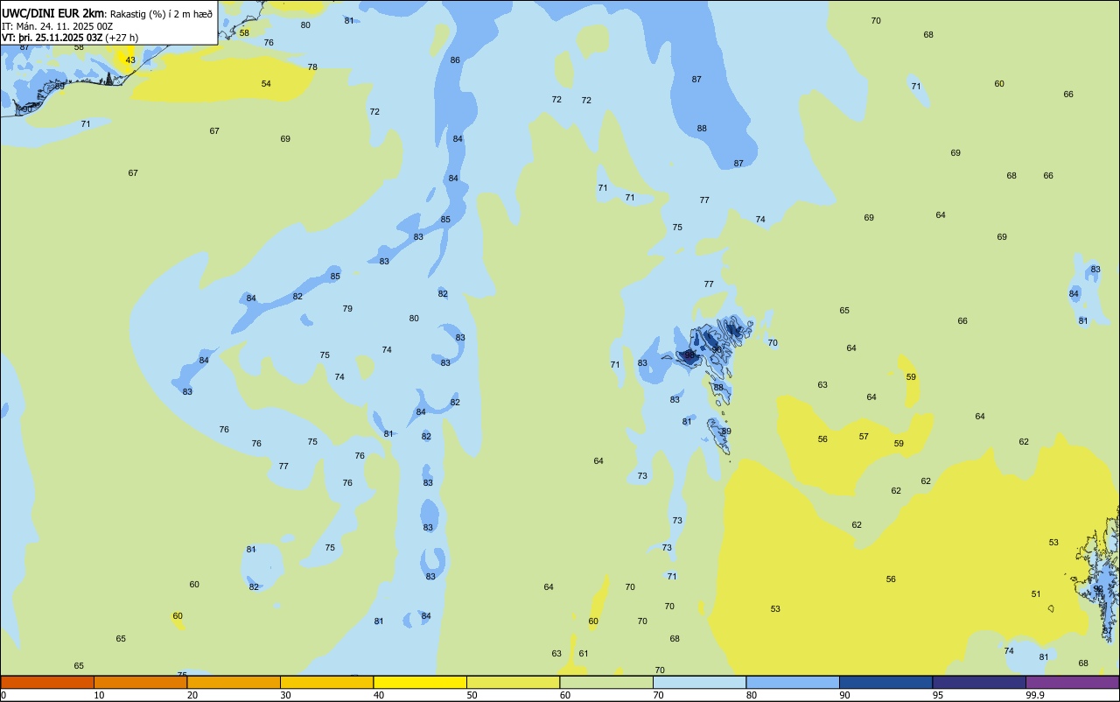Click the 'IT: Mán. 24. 11. 2025 00Z' line

pos(57,26)
